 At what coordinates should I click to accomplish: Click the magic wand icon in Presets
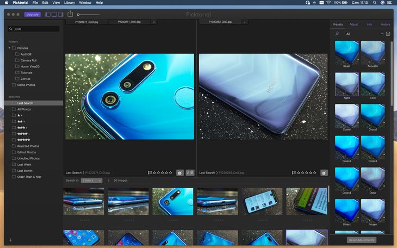pyautogui.click(x=337, y=34)
